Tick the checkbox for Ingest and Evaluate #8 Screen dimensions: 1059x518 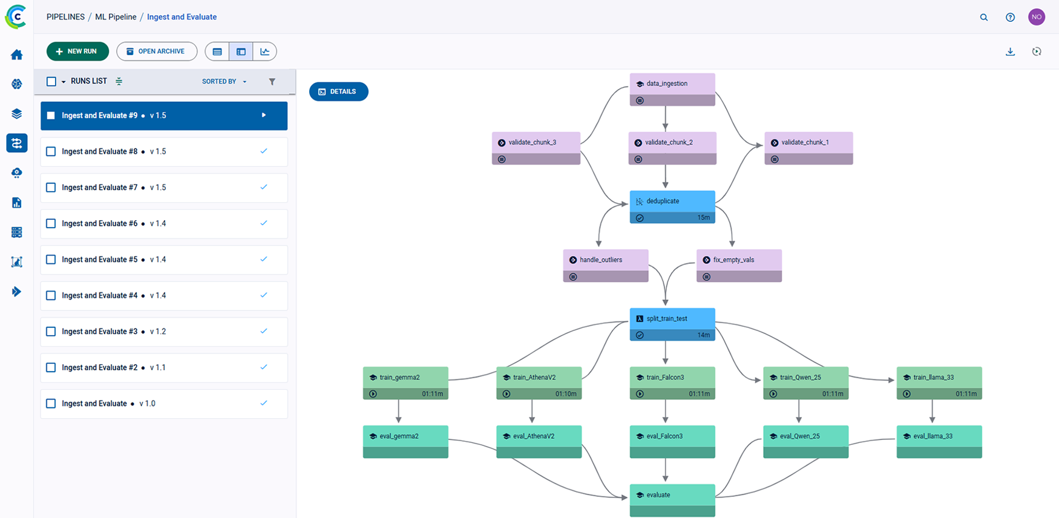[51, 152]
